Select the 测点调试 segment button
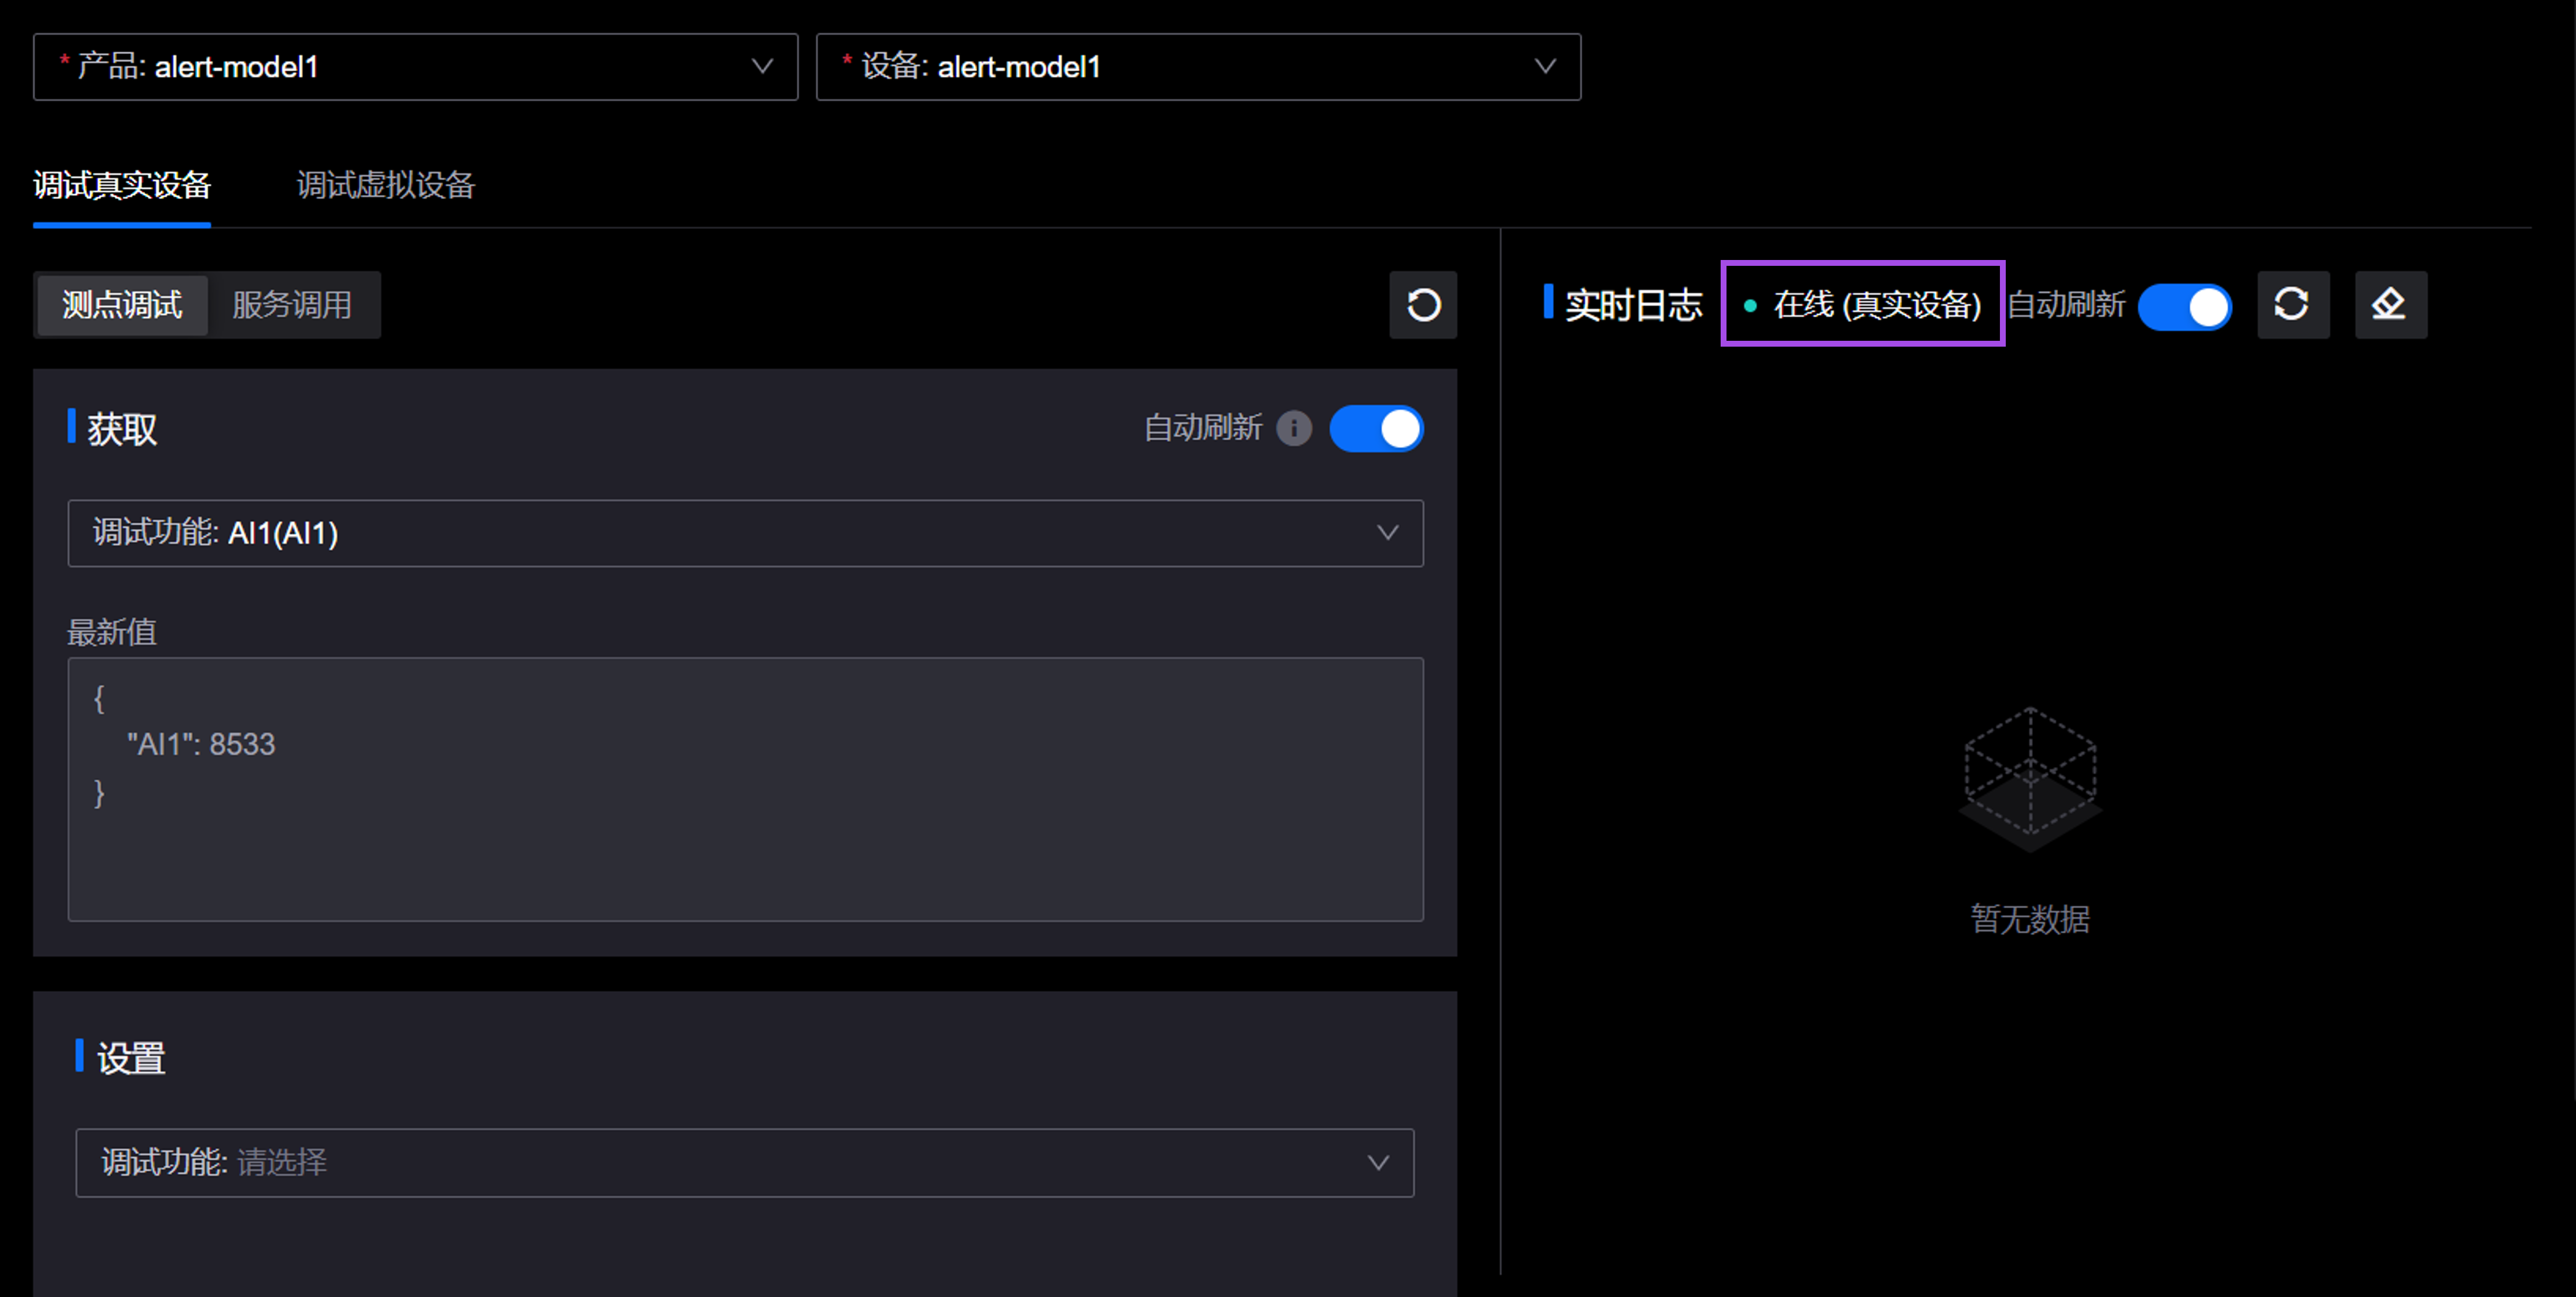Viewport: 2576px width, 1297px height. [x=122, y=305]
